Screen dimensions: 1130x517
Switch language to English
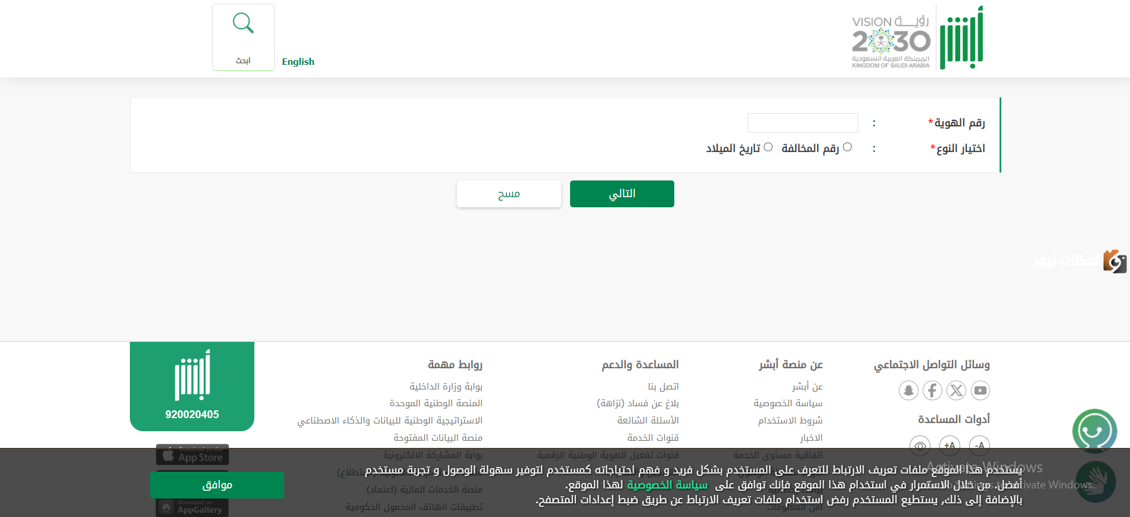click(x=298, y=61)
